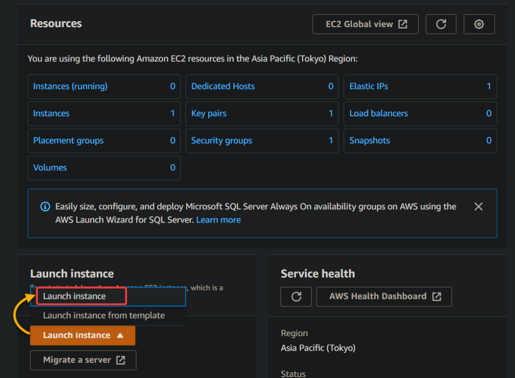Viewport: 515px width, 378px height.
Task: Click the Resources heading
Action: tap(56, 24)
